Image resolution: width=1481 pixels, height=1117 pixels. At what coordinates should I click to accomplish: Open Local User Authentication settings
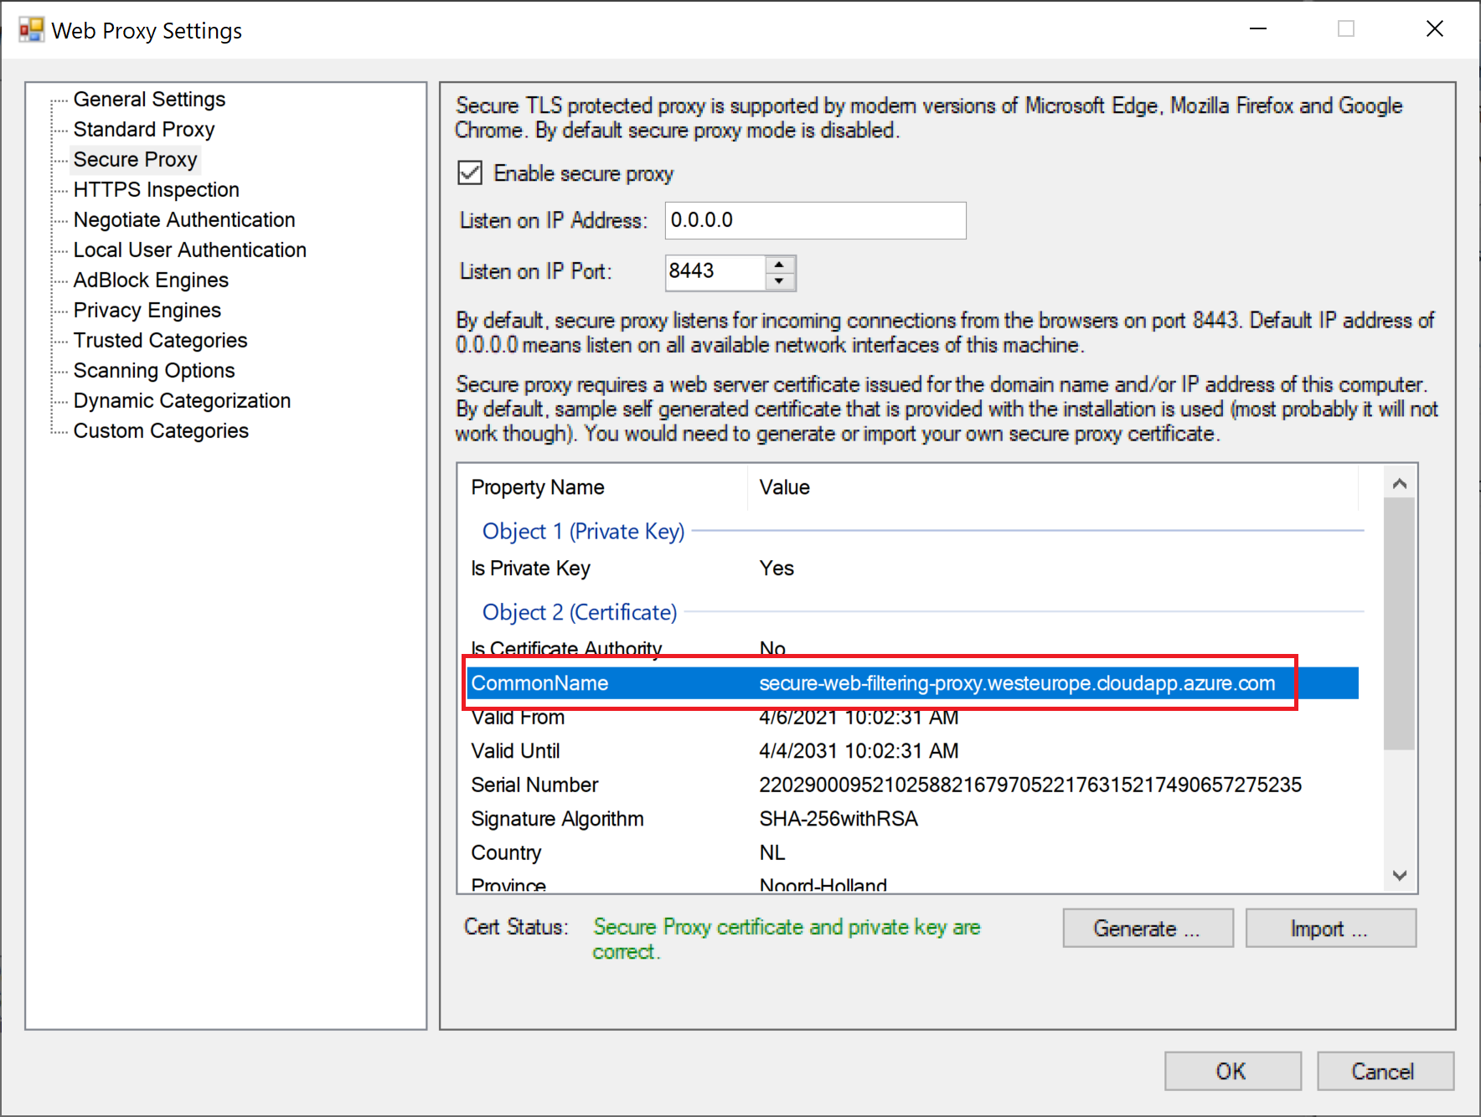(x=190, y=250)
